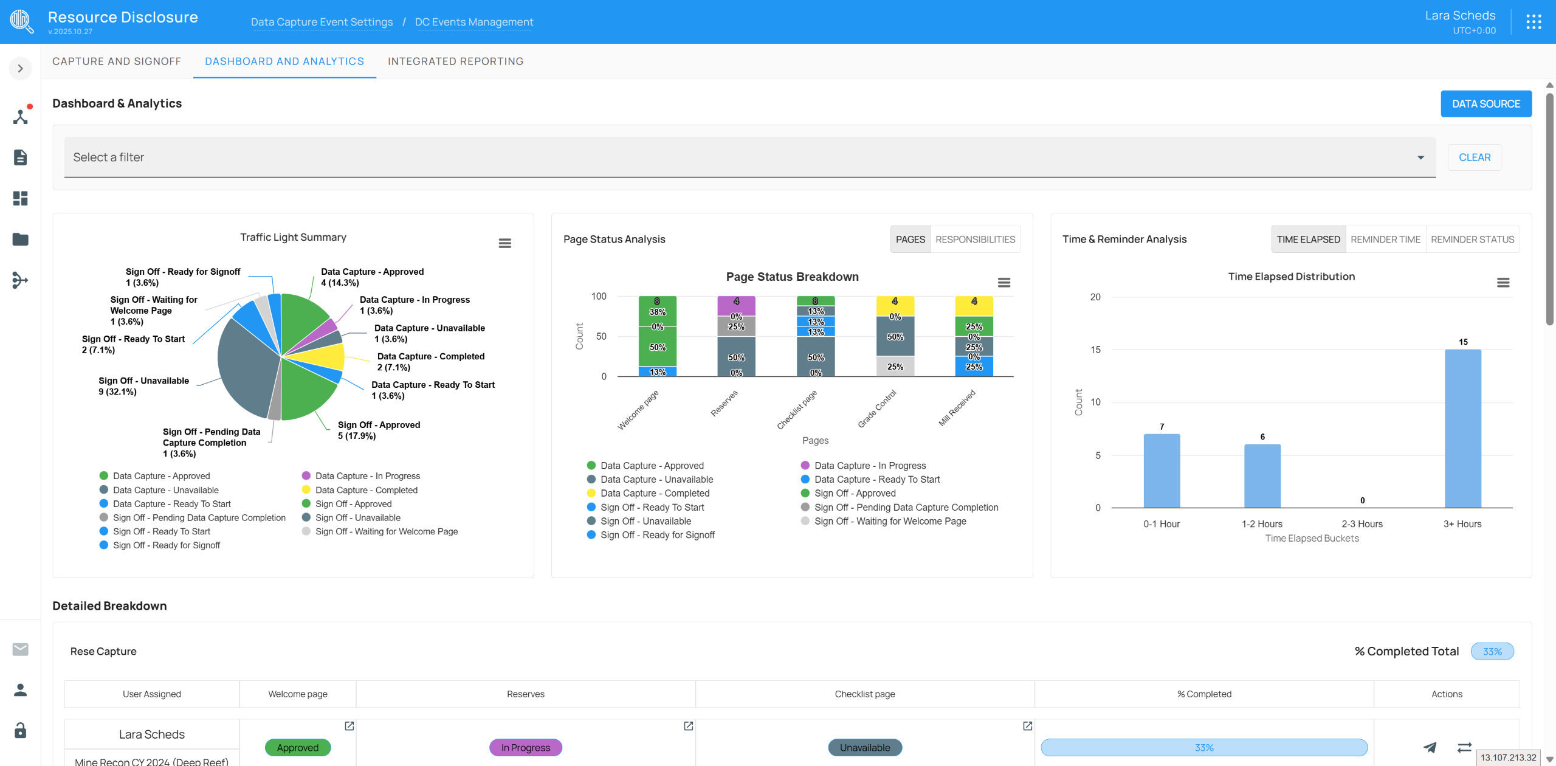The width and height of the screenshot is (1556, 766).
Task: Click the DATA SOURCE button
Action: click(1486, 104)
